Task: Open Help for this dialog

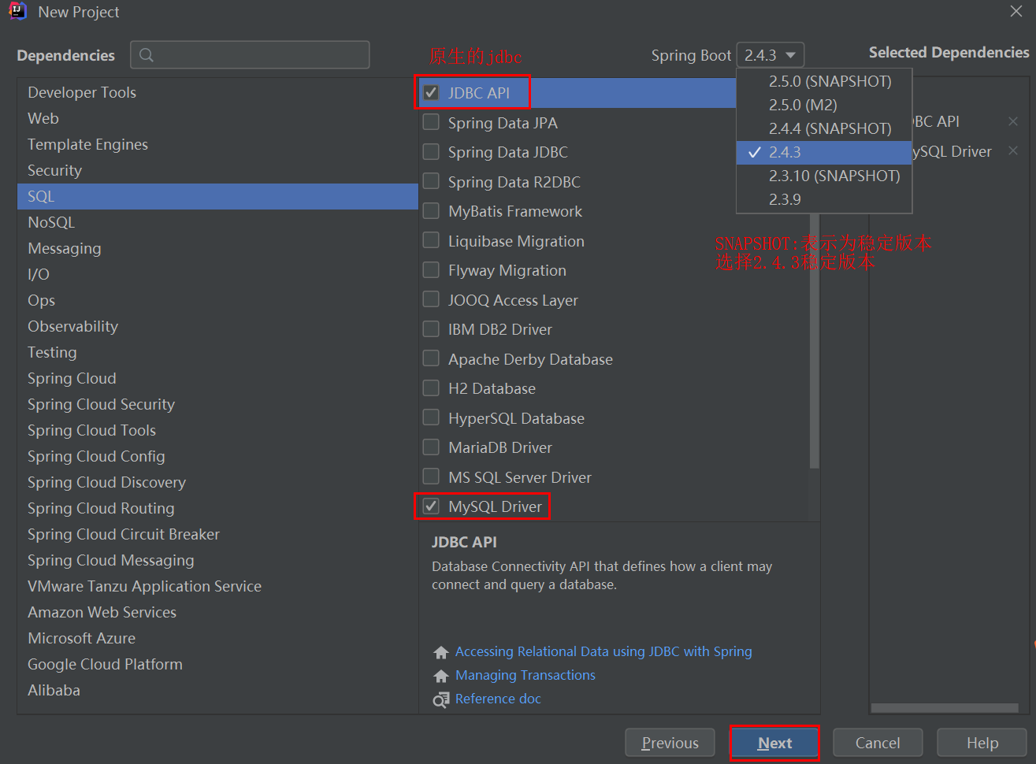Action: pos(982,743)
